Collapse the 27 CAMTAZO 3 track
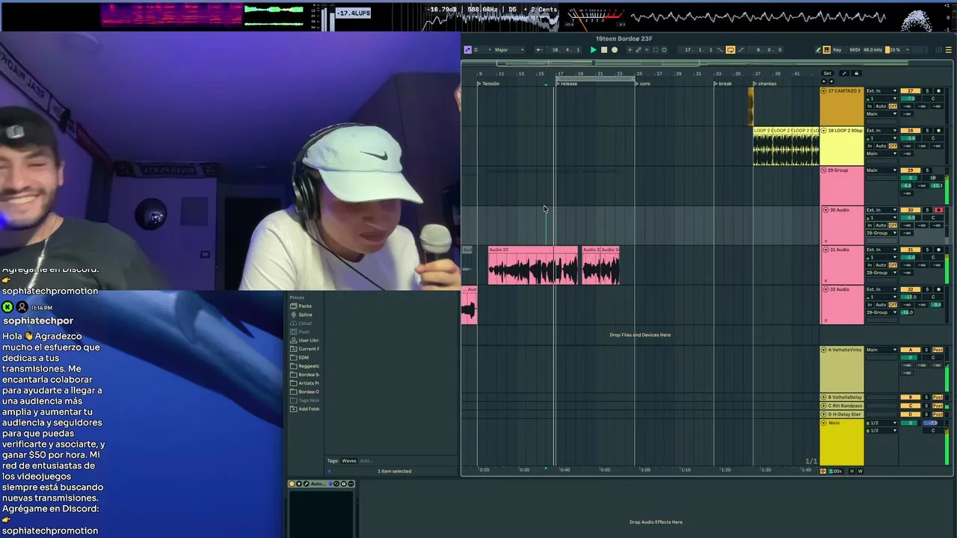 tap(824, 91)
